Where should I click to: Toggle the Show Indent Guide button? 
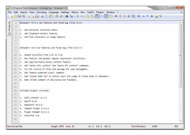[106, 16]
